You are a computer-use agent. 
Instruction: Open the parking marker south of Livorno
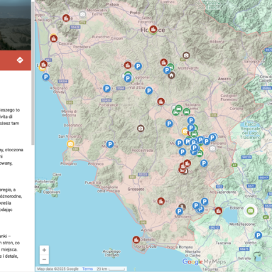(x=45, y=77)
